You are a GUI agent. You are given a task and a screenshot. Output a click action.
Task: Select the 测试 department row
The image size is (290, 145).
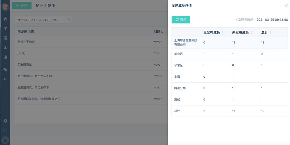(x=230, y=100)
